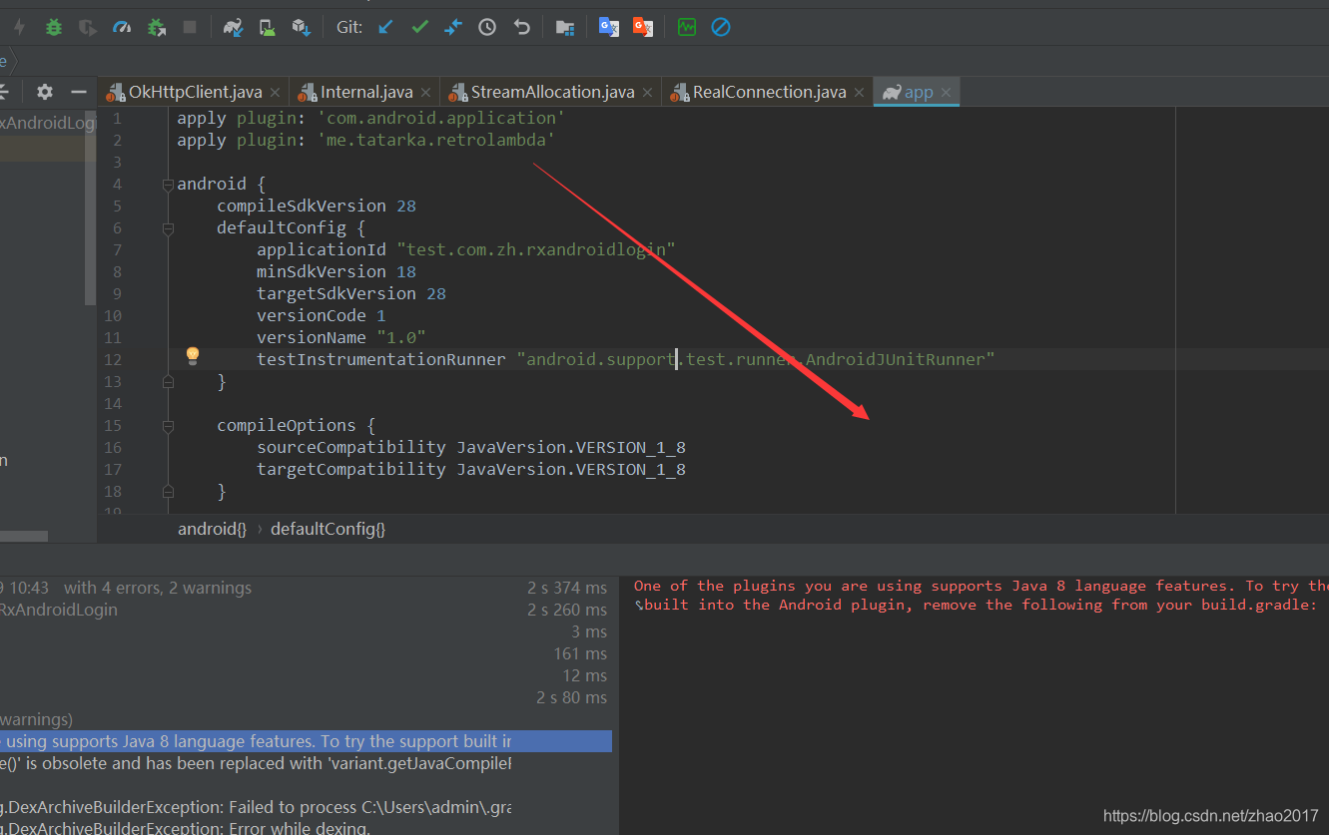Click the Git Update Project arrow

(x=385, y=28)
